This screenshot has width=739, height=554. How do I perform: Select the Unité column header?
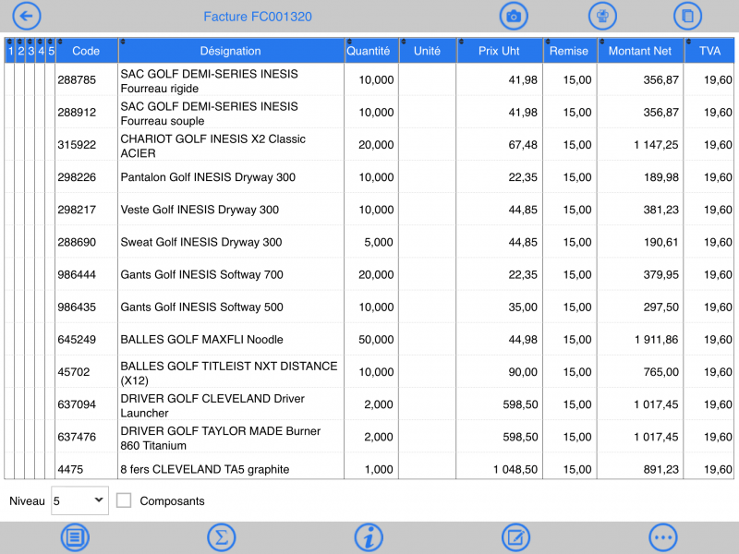pyautogui.click(x=428, y=51)
